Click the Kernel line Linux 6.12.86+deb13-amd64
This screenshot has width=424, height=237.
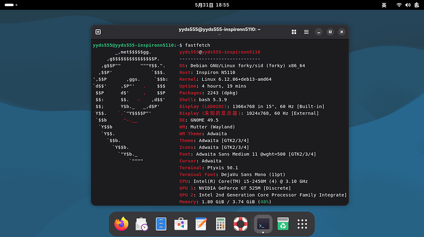226,79
